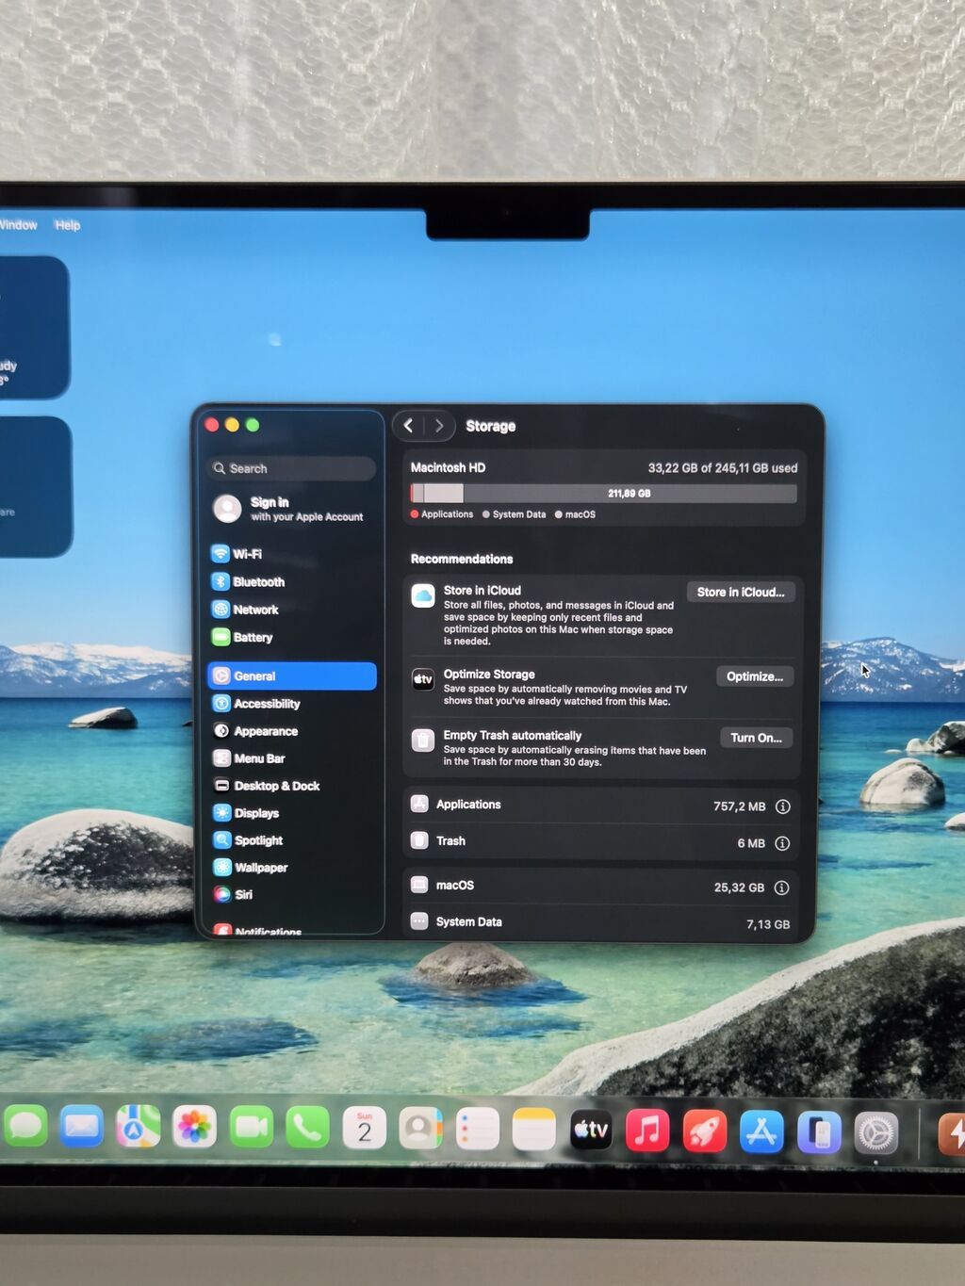Launch iPhone Mirroring from the Dock
The height and width of the screenshot is (1286, 965).
[819, 1132]
